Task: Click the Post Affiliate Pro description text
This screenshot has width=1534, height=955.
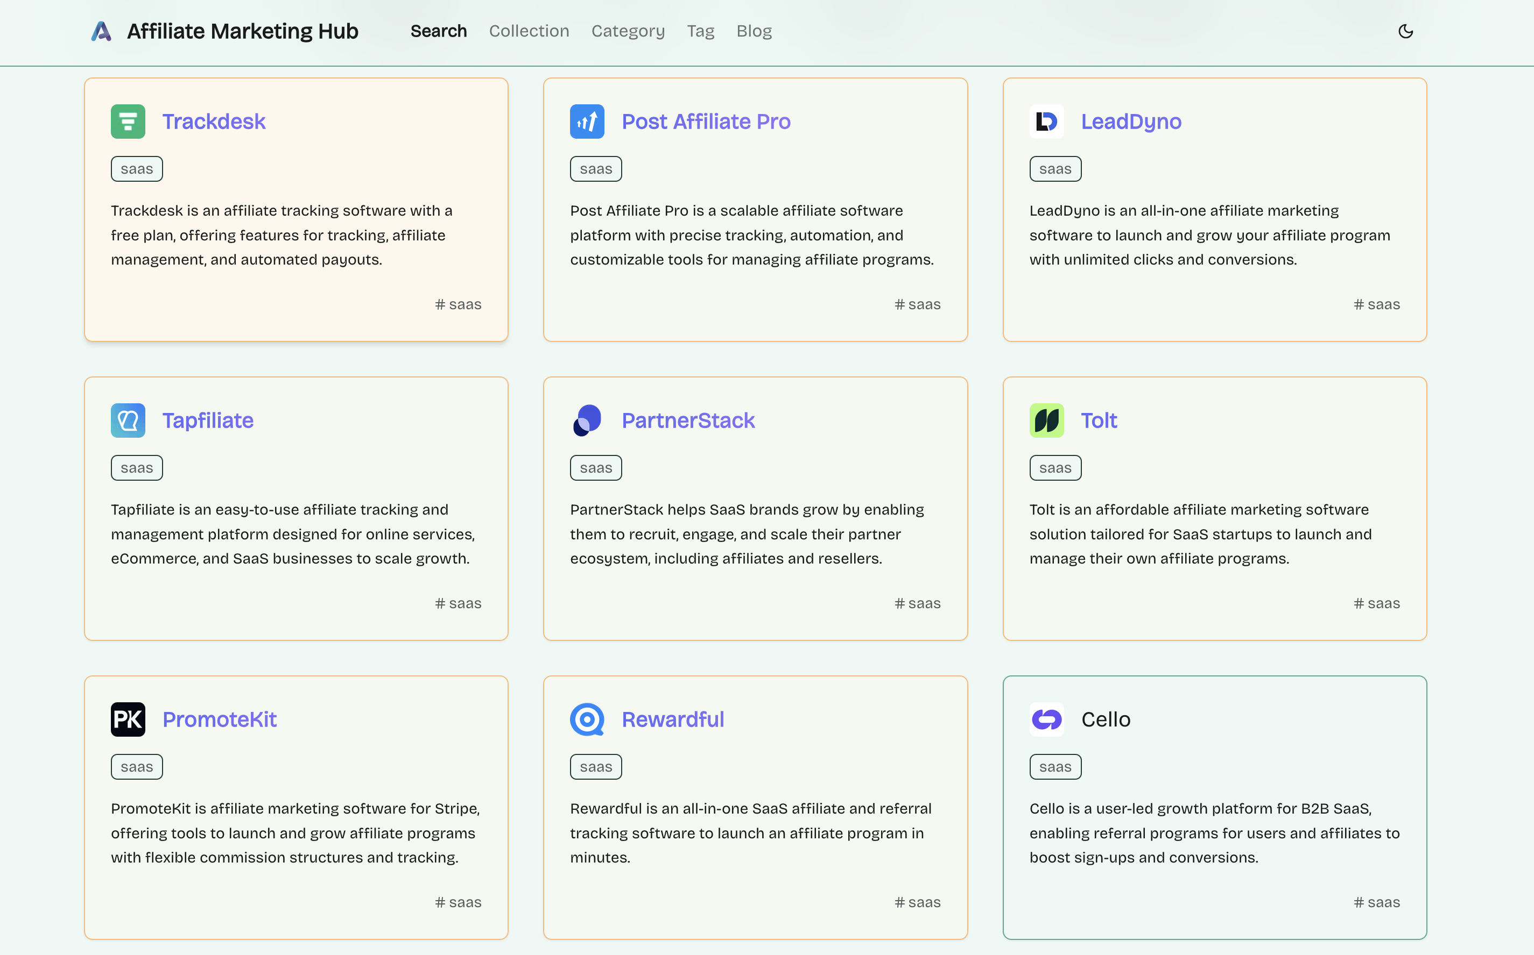Action: coord(752,235)
